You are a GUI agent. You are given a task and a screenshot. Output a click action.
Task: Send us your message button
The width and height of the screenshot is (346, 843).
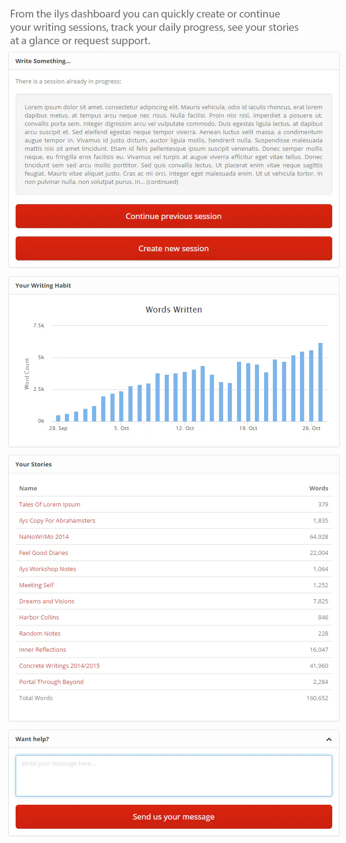click(x=174, y=817)
